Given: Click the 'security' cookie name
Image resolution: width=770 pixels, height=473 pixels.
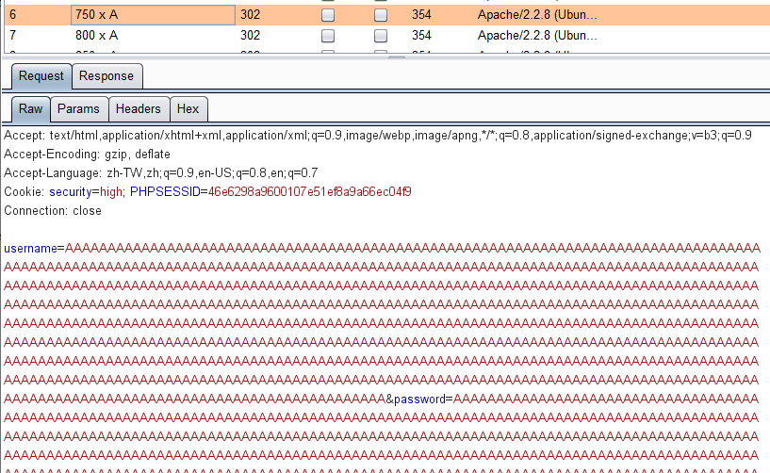Looking at the screenshot, I should coord(71,192).
